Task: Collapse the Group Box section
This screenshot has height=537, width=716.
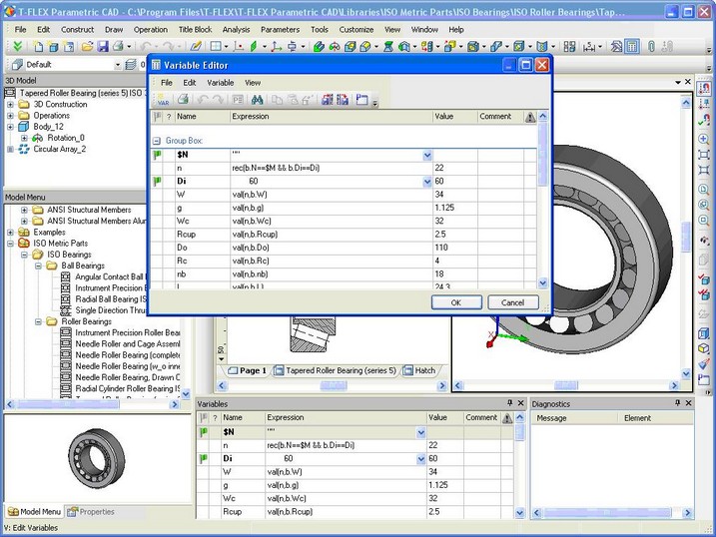Action: [157, 141]
